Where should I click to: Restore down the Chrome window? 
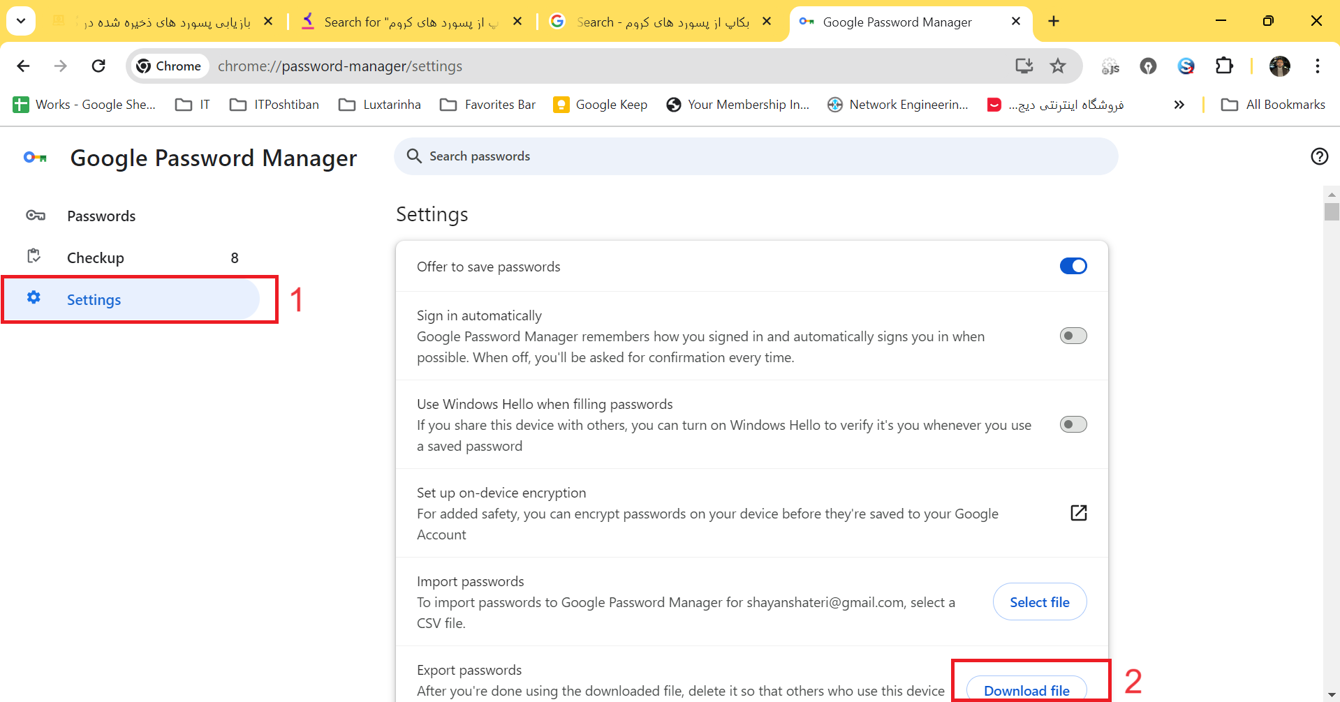pos(1268,21)
